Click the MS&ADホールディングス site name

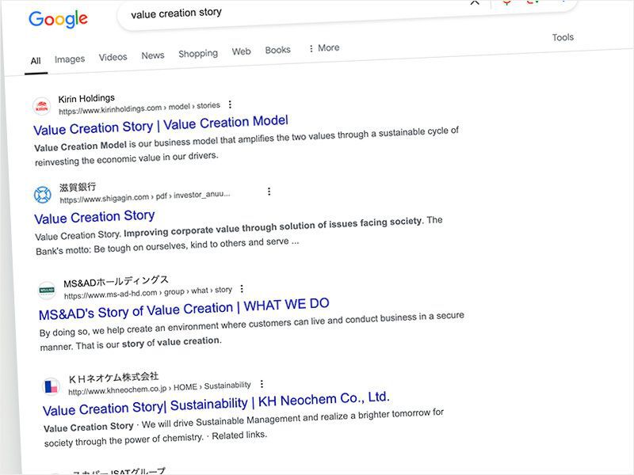click(116, 281)
